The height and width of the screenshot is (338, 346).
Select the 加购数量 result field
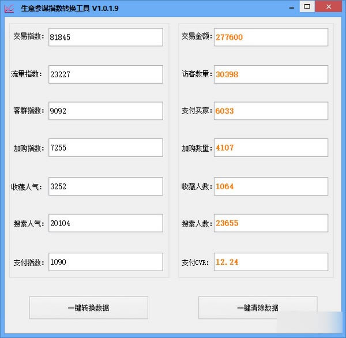(x=270, y=148)
